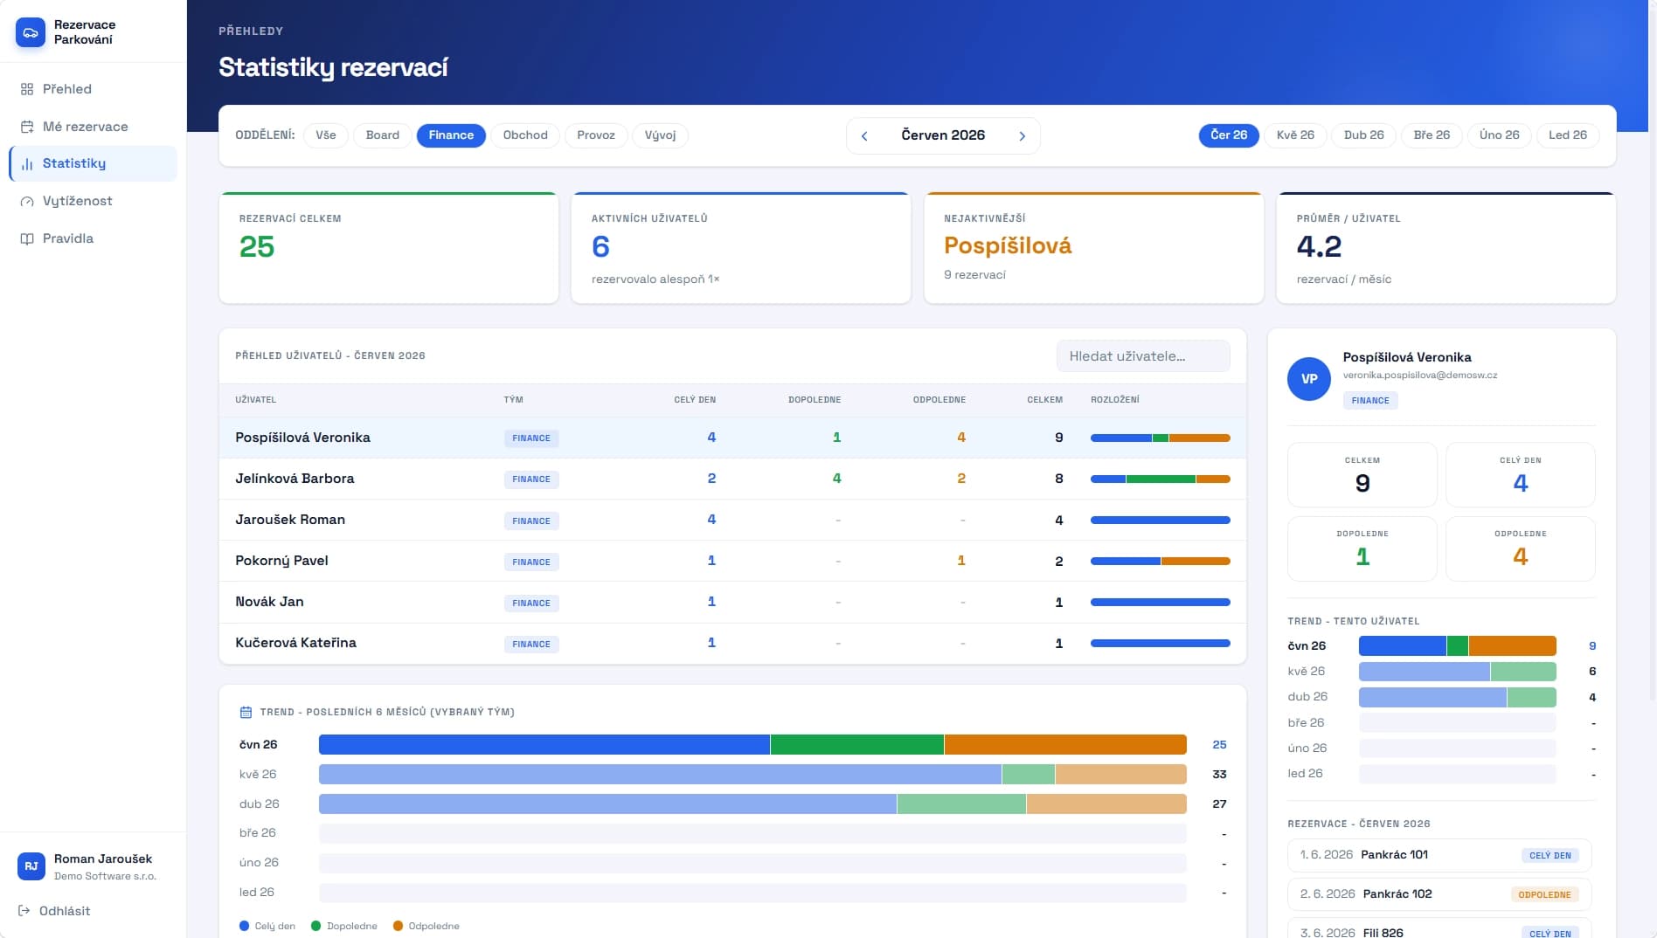This screenshot has width=1657, height=938.
Task: Open Přehled via its grid icon
Action: click(x=27, y=89)
